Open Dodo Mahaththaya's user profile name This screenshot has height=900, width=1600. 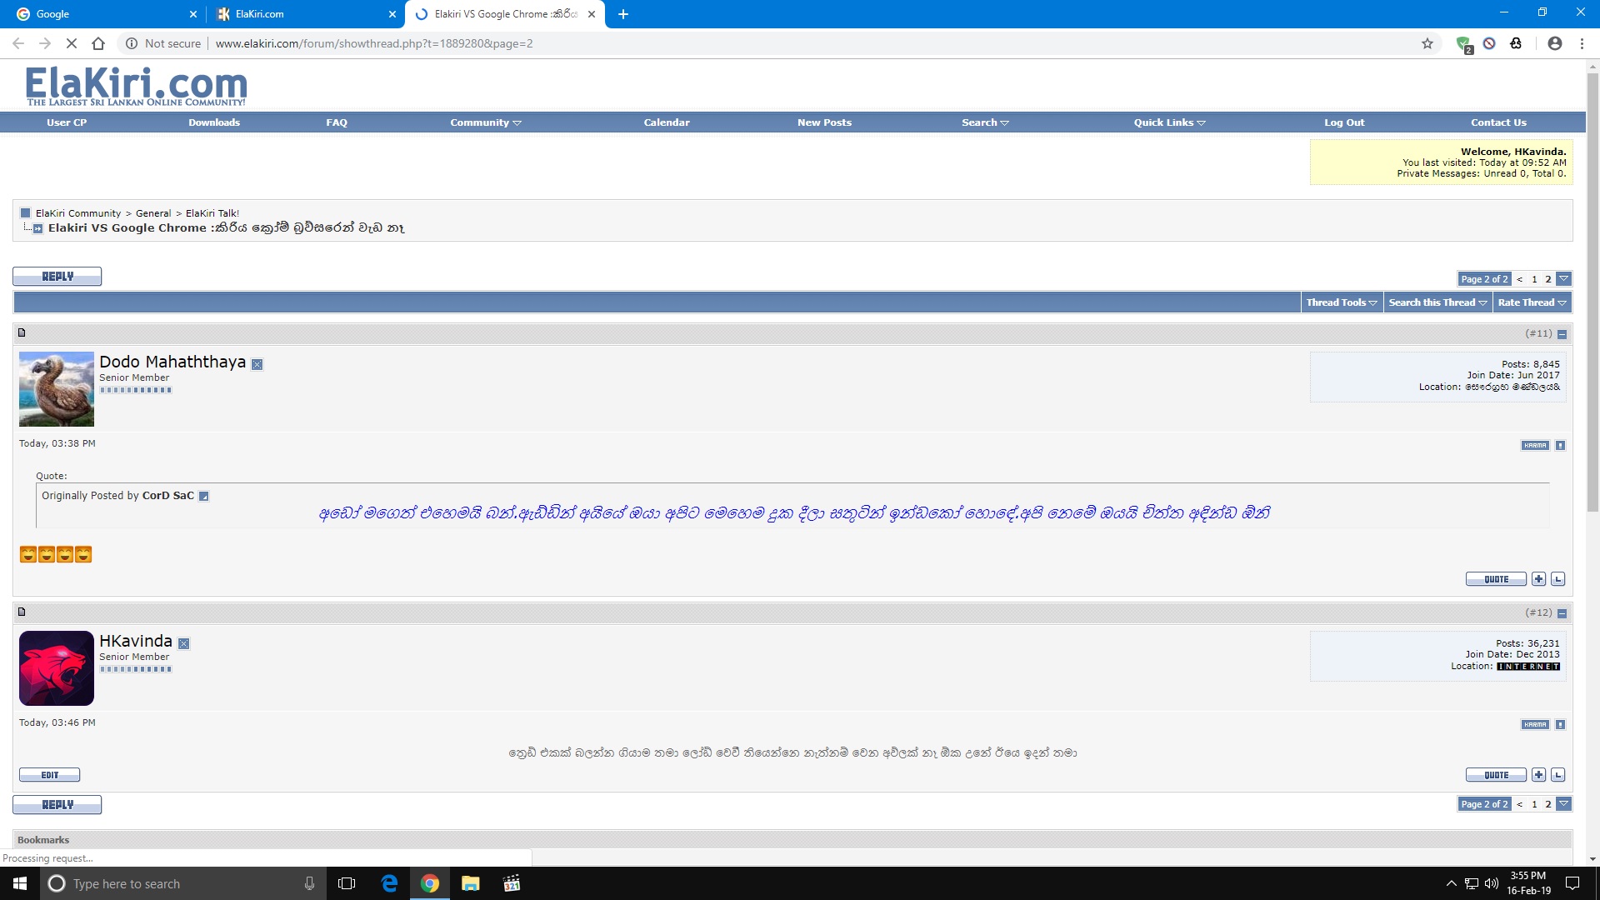(172, 362)
